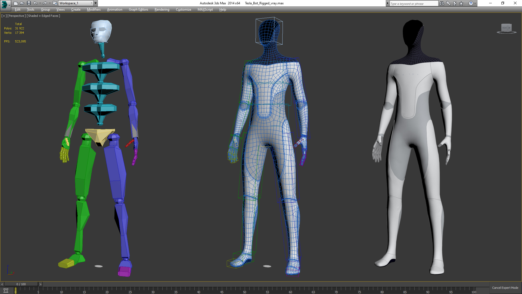Screen dimensions: 522x294
Task: Click the Project Folder icon
Action: (55, 3)
